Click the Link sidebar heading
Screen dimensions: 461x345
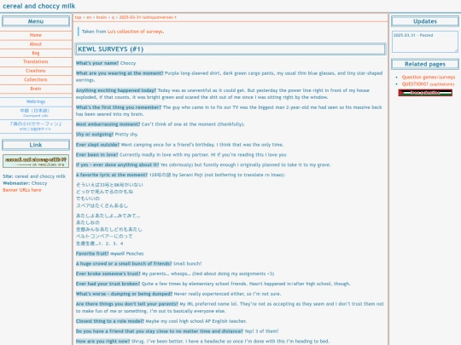tap(36, 145)
